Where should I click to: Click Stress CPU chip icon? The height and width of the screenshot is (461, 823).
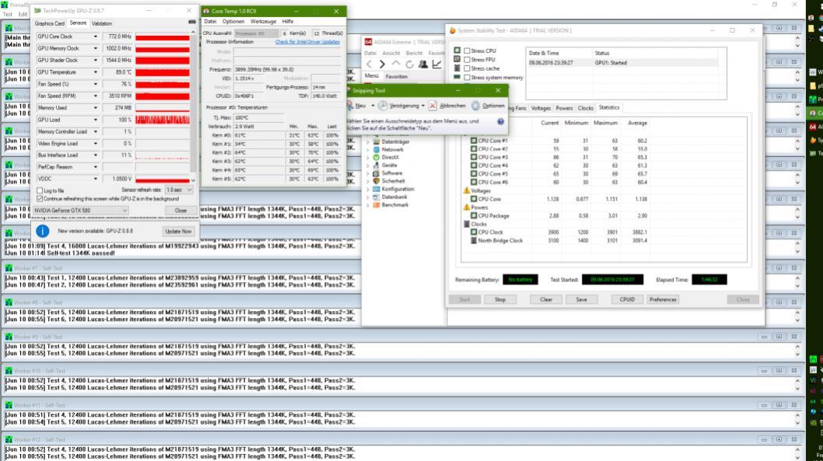[457, 51]
